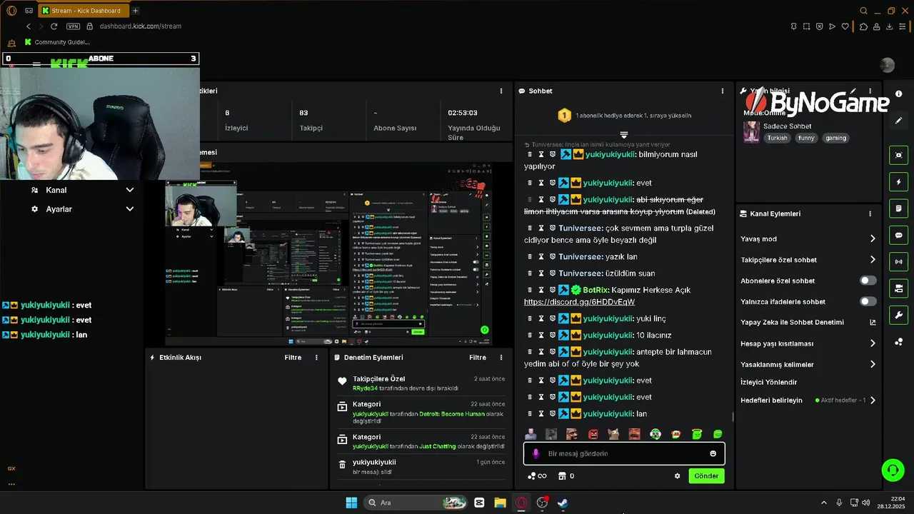
Task: Toggle Abonelere özel sohbet switch
Action: pyautogui.click(x=868, y=281)
